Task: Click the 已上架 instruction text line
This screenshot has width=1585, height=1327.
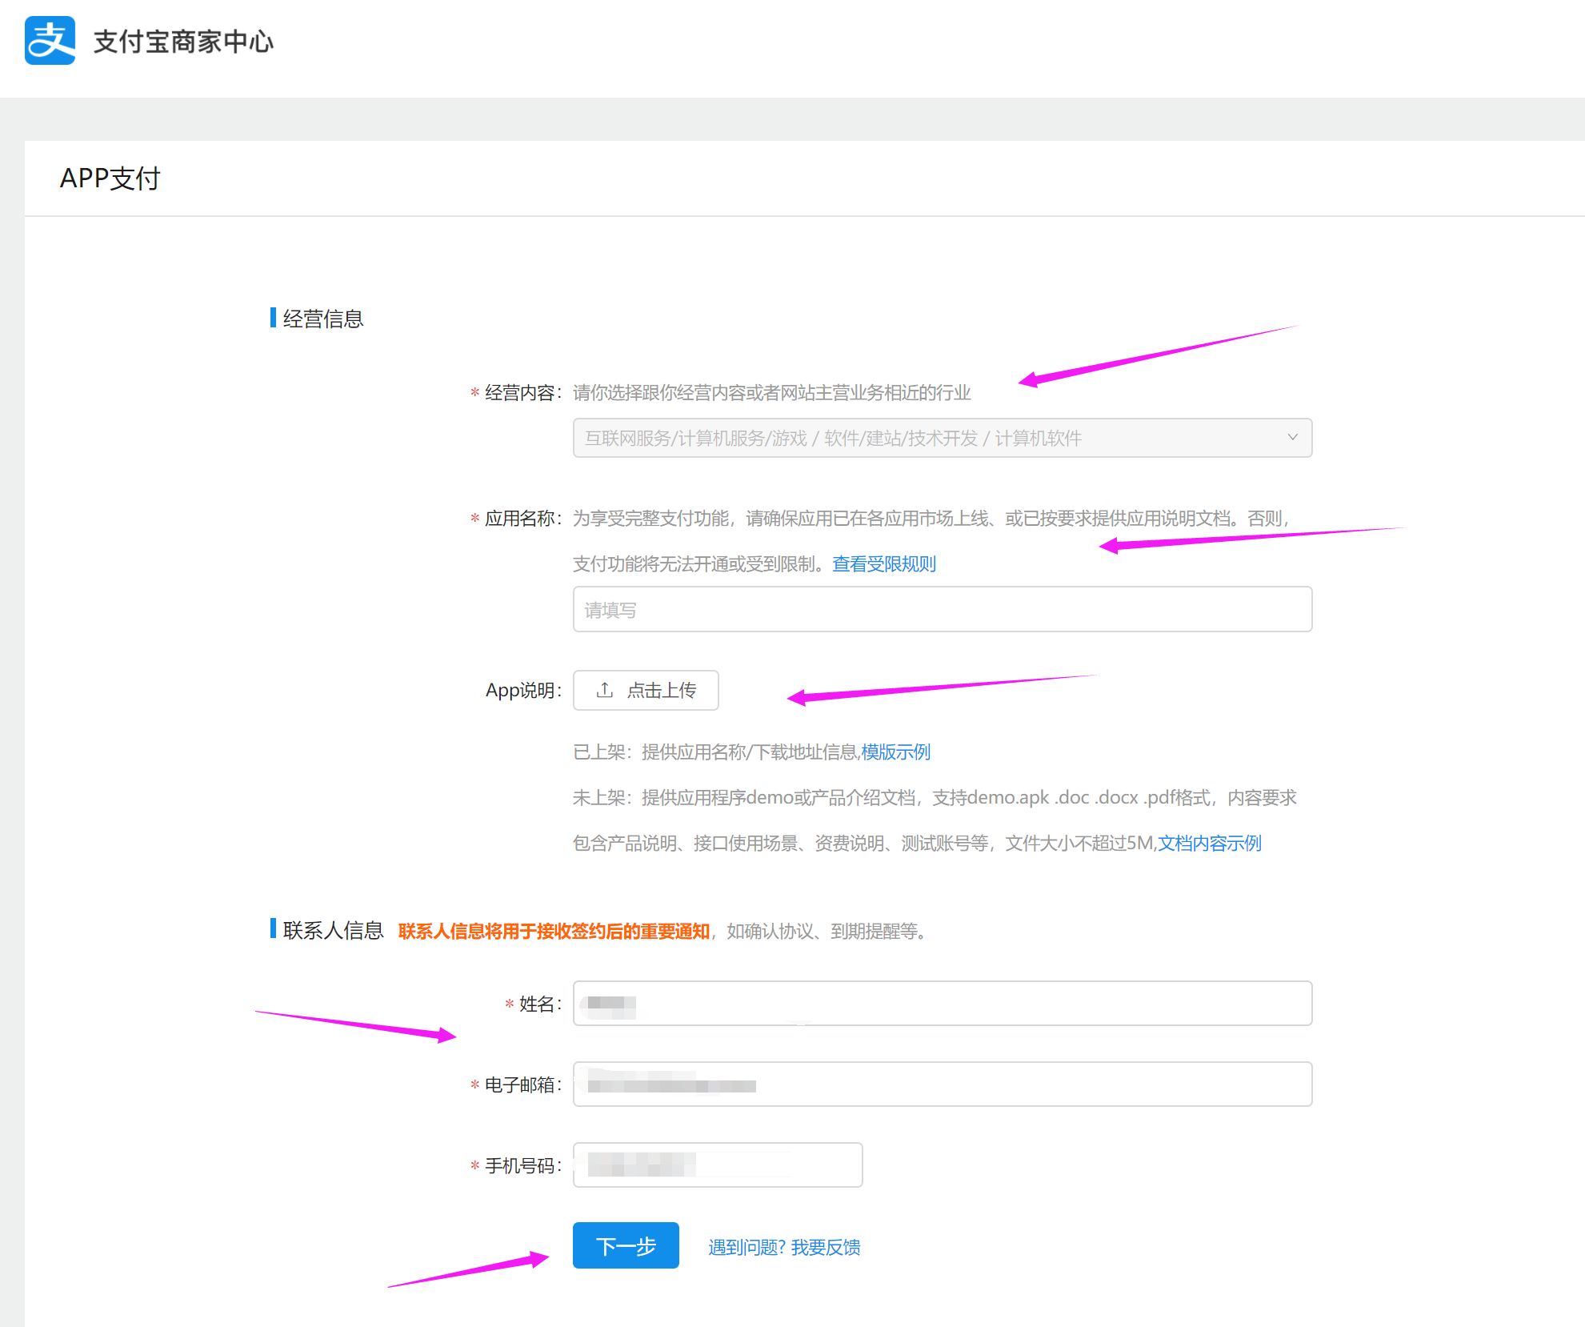Action: pos(751,752)
